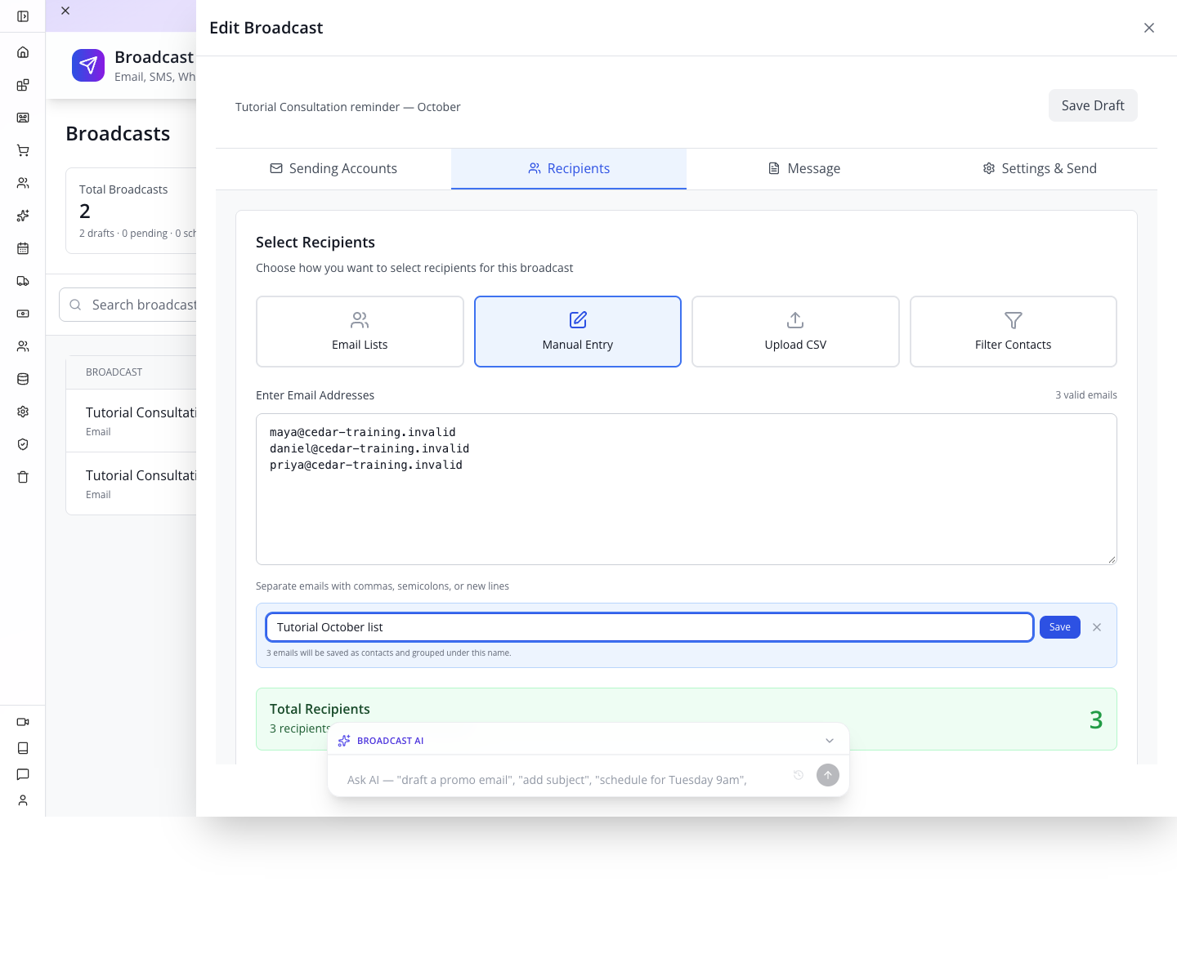Open the calendar sidebar icon
This screenshot has height=980, width=1177.
click(x=23, y=248)
